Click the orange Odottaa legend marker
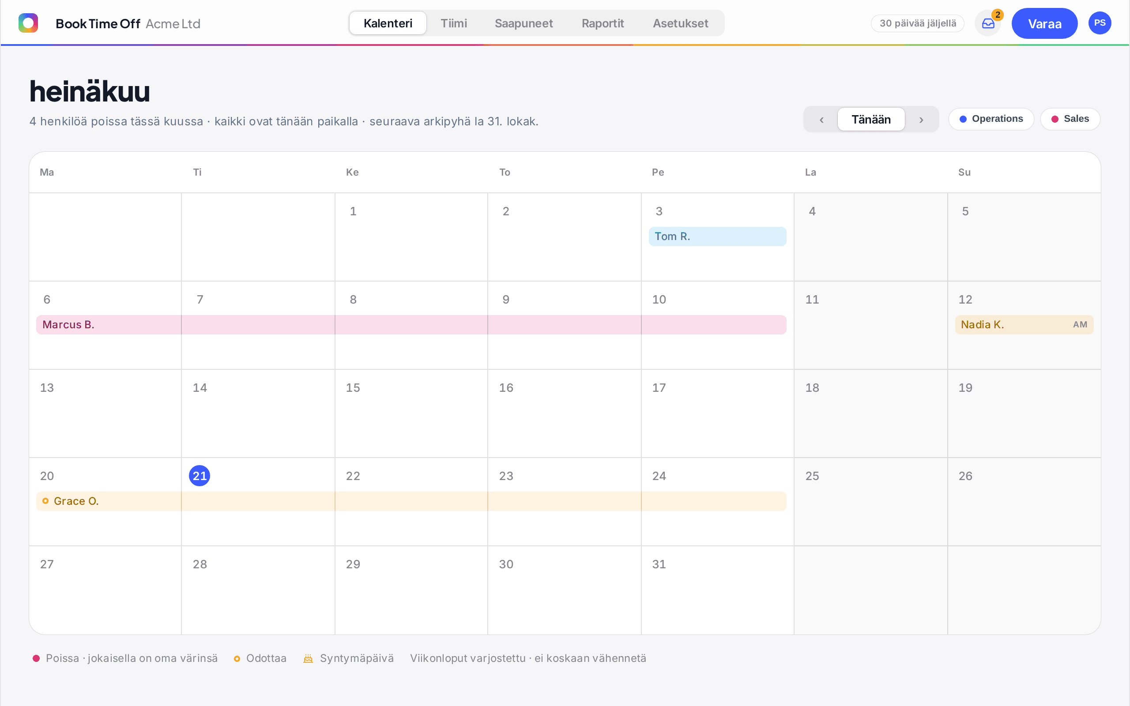This screenshot has width=1130, height=706. click(237, 659)
